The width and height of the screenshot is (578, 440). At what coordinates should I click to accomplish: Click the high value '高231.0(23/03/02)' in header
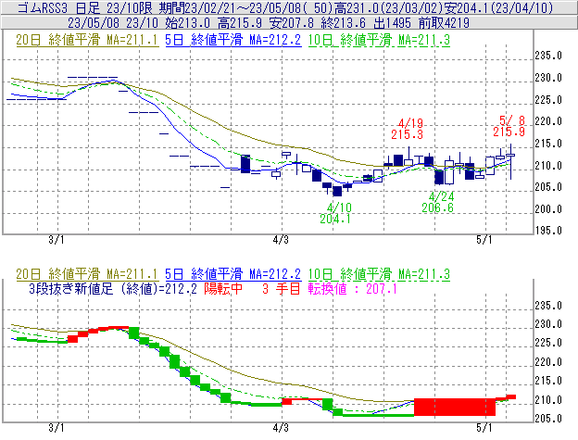pyautogui.click(x=388, y=8)
